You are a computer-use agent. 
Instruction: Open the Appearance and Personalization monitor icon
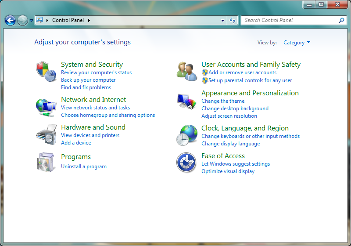(187, 101)
